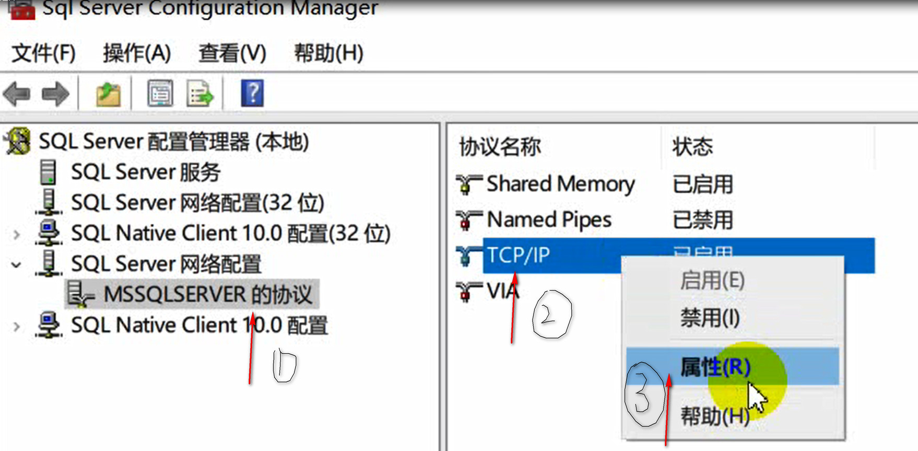Select SQL Server 网络配置(32 位) tree item
The width and height of the screenshot is (918, 451).
point(198,203)
